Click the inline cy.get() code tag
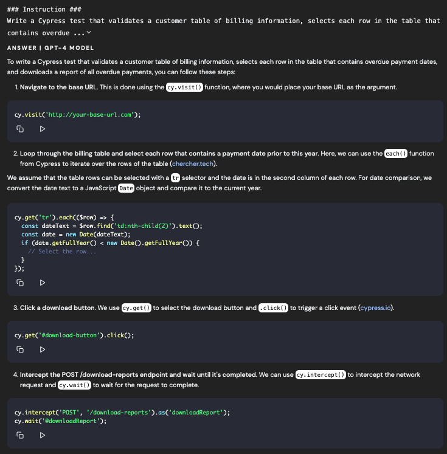Screen dimensions: 447x454 click(x=136, y=308)
